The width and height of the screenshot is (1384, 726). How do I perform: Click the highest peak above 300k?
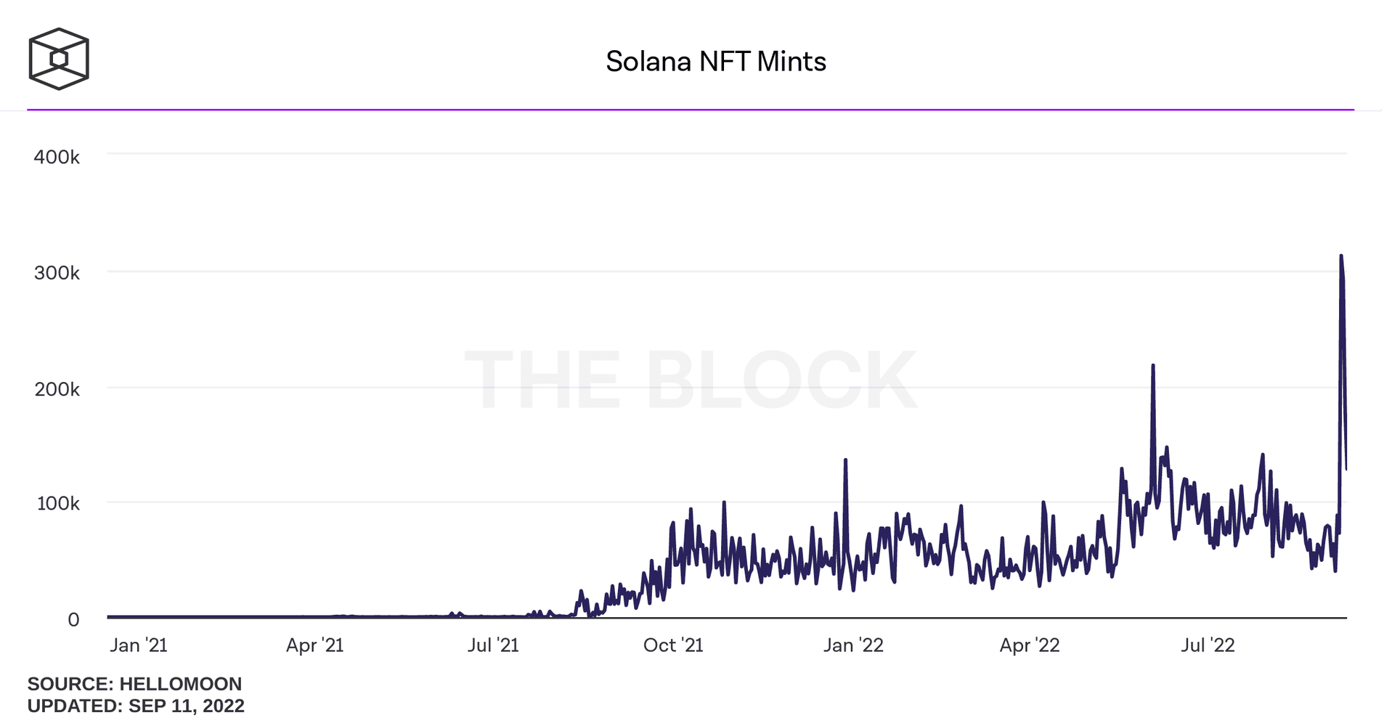pyautogui.click(x=1341, y=256)
